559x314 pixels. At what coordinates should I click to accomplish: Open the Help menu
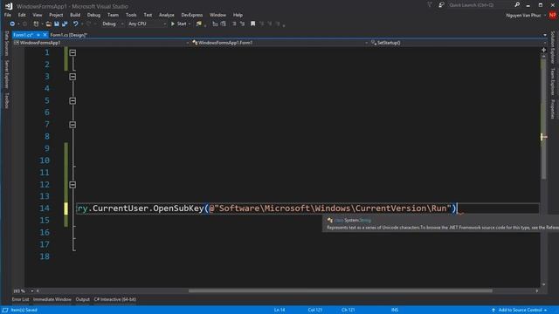[238, 15]
